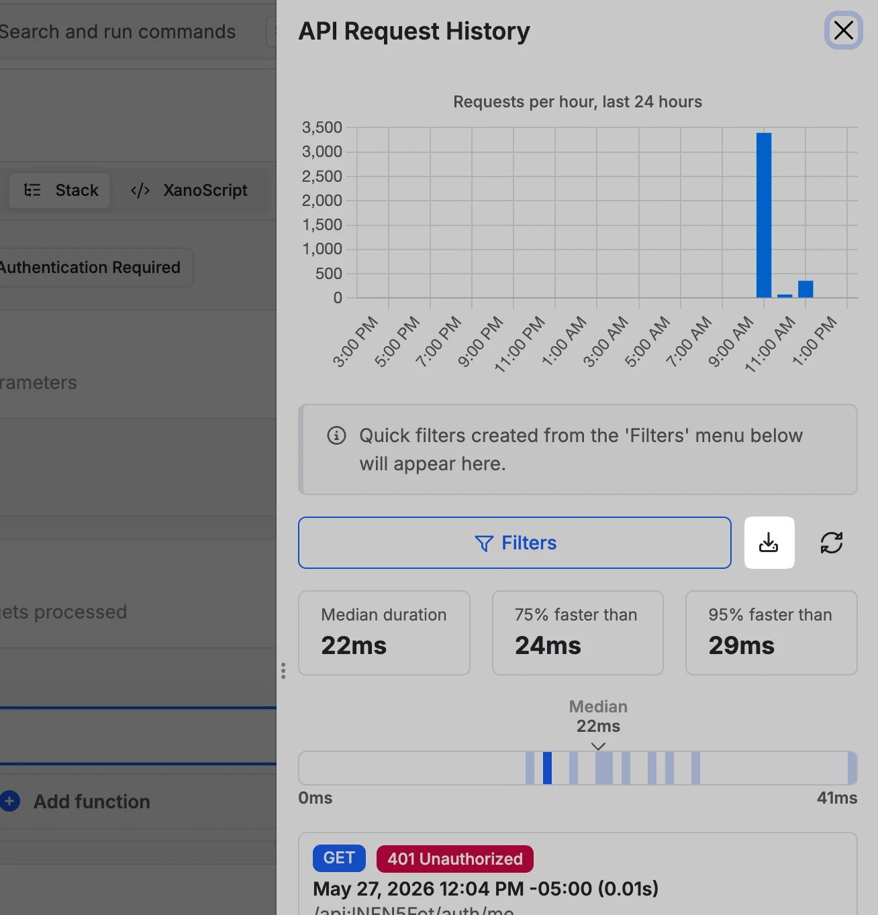Click the 401 Unauthorized status badge

[455, 859]
